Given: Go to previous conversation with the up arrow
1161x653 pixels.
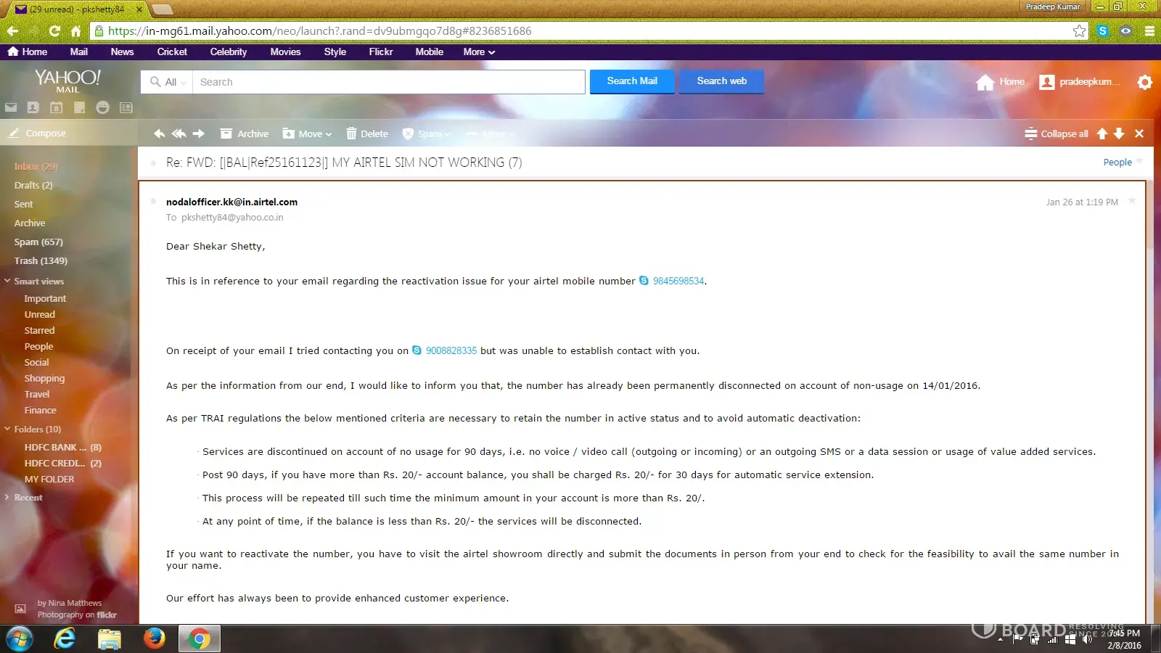Looking at the screenshot, I should pos(1102,134).
